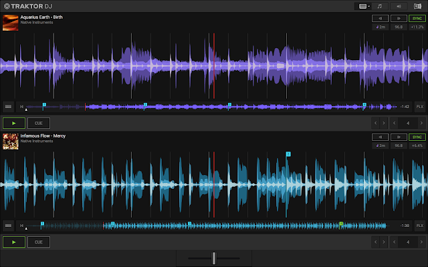Click CUE on the Infamous Flow deck

(x=39, y=242)
